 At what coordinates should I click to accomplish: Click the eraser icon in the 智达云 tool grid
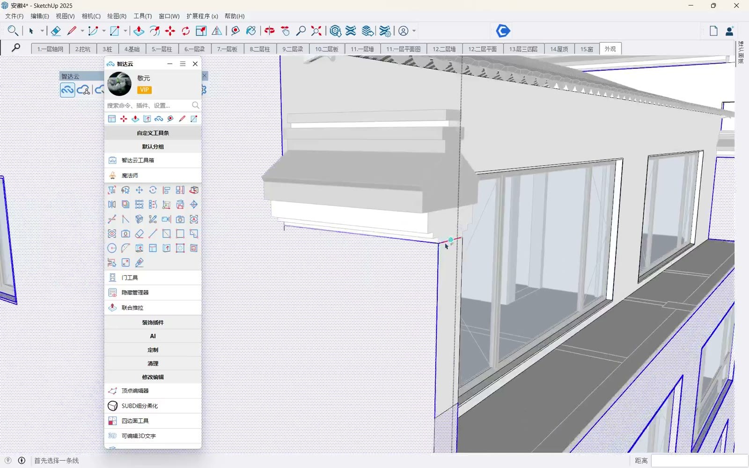139,234
